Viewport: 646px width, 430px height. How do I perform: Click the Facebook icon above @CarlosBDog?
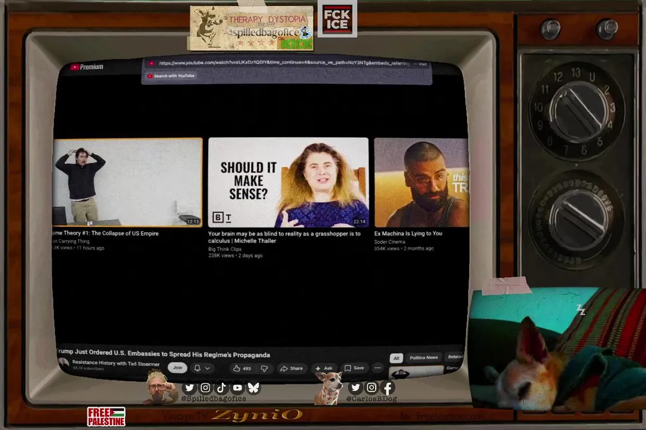point(388,387)
